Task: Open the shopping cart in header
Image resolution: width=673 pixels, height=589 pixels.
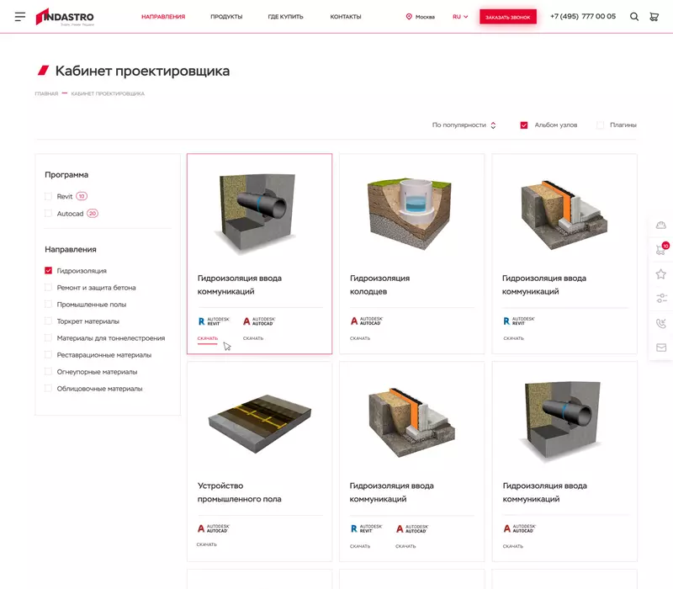Action: (x=654, y=17)
